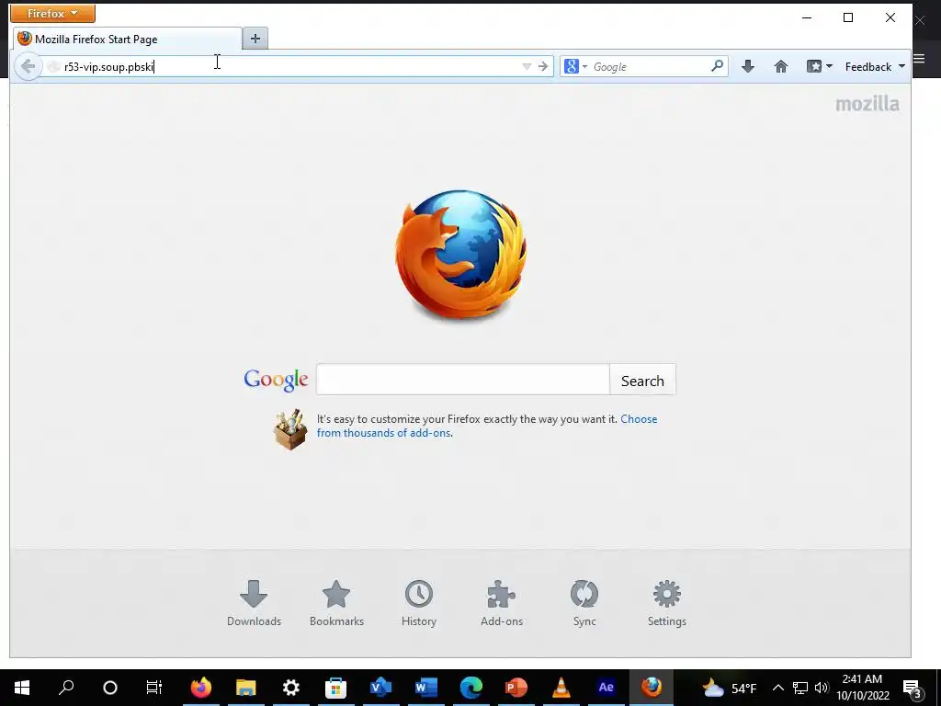Open Task View on taskbar
Image resolution: width=941 pixels, height=706 pixels.
point(154,688)
